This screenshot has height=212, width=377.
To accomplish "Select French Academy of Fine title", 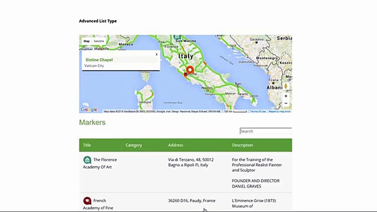I will point(98,204).
